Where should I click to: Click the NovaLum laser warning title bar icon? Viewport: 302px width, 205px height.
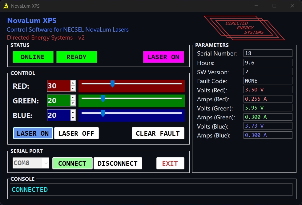click(x=6, y=6)
